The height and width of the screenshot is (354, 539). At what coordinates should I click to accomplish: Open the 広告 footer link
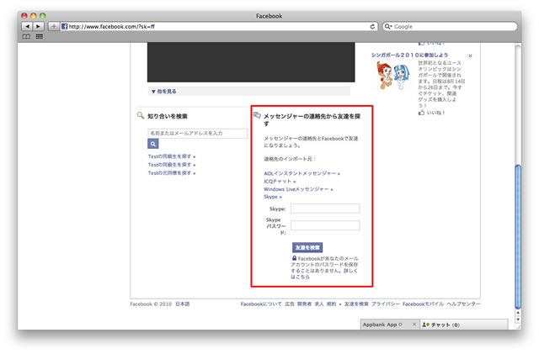(290, 304)
